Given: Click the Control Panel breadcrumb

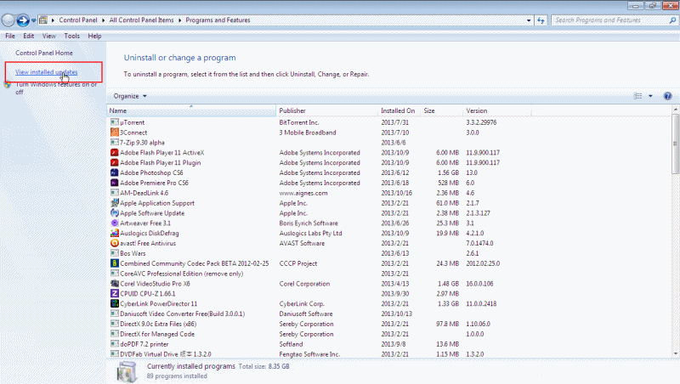Looking at the screenshot, I should 78,20.
